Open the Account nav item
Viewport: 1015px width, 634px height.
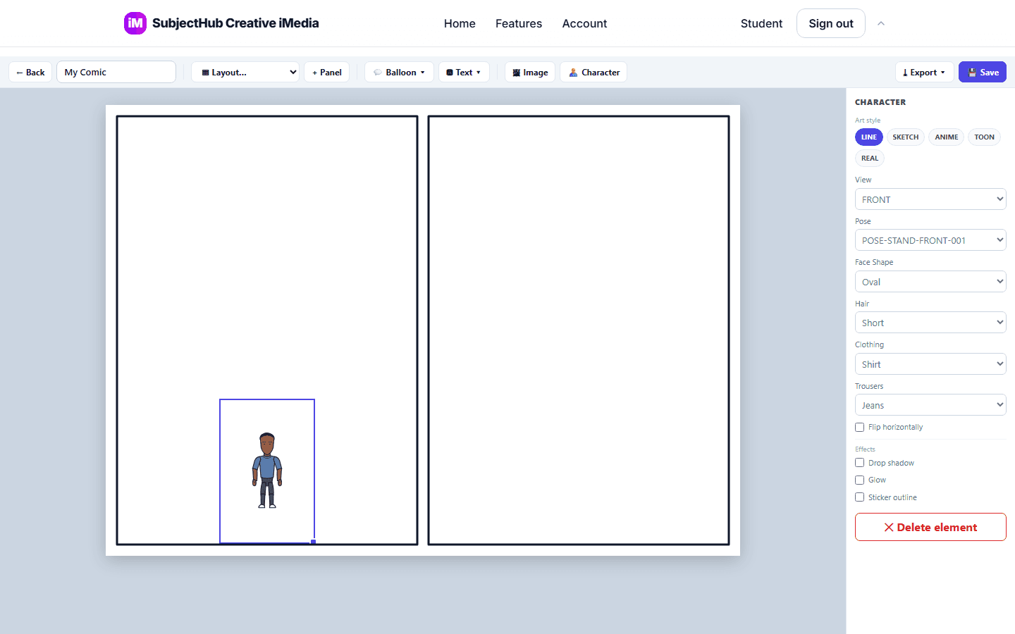pos(584,23)
